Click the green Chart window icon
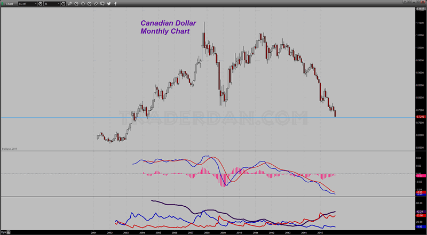427x235 pixels. (x=3, y=3)
